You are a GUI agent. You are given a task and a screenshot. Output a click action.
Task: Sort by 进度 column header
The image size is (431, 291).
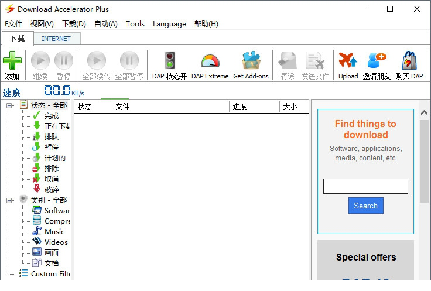tap(254, 107)
